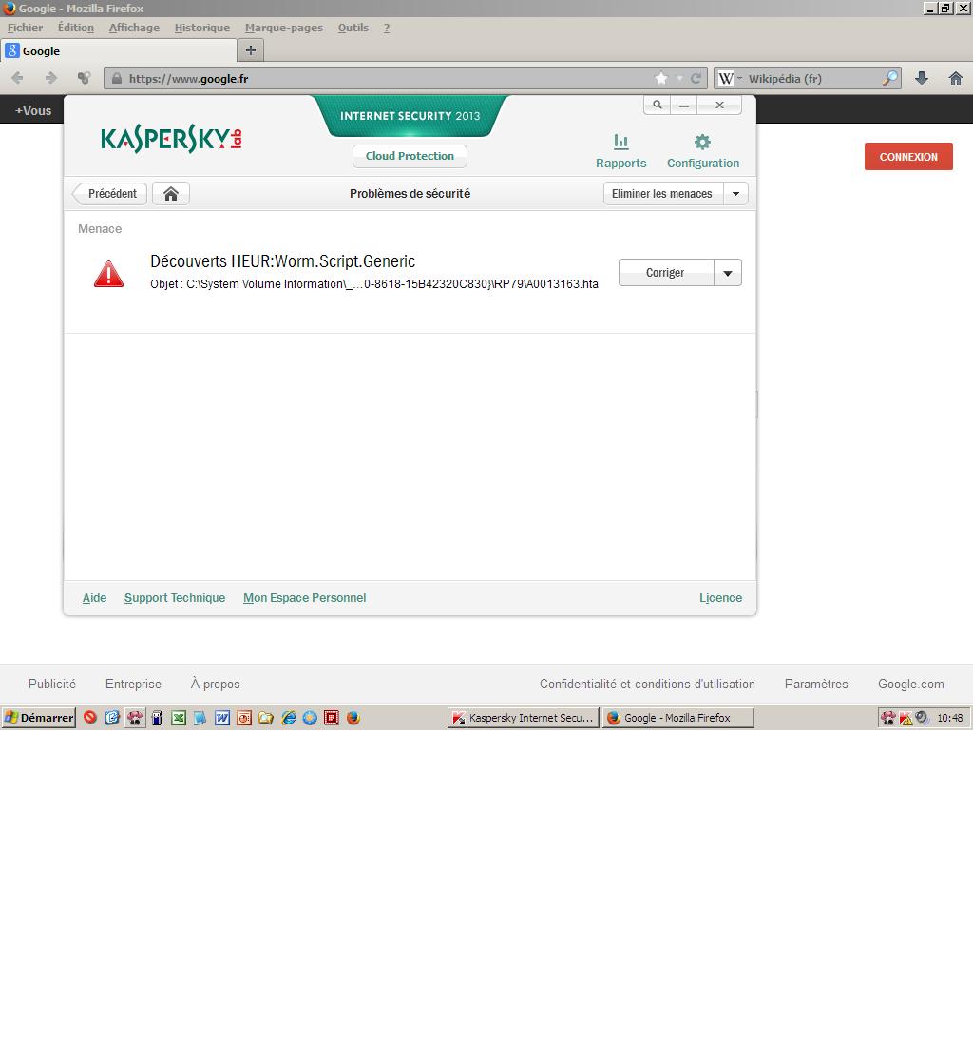This screenshot has width=973, height=1042.
Task: Click the Démarrer start button
Action: 39,718
